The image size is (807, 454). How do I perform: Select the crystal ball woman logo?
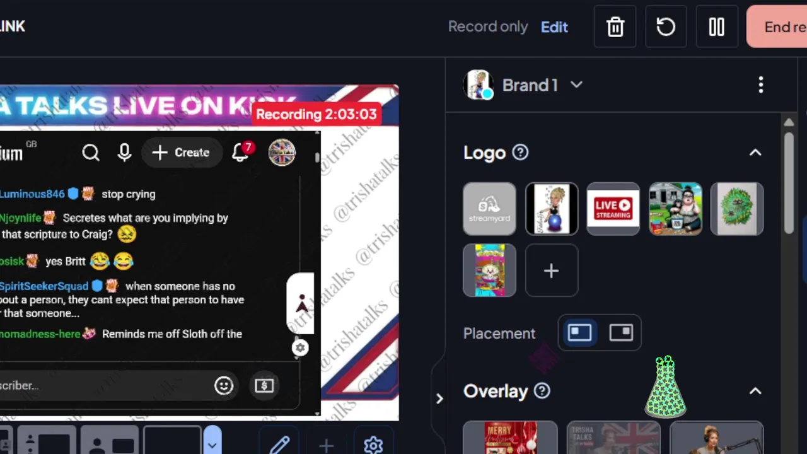tap(552, 209)
